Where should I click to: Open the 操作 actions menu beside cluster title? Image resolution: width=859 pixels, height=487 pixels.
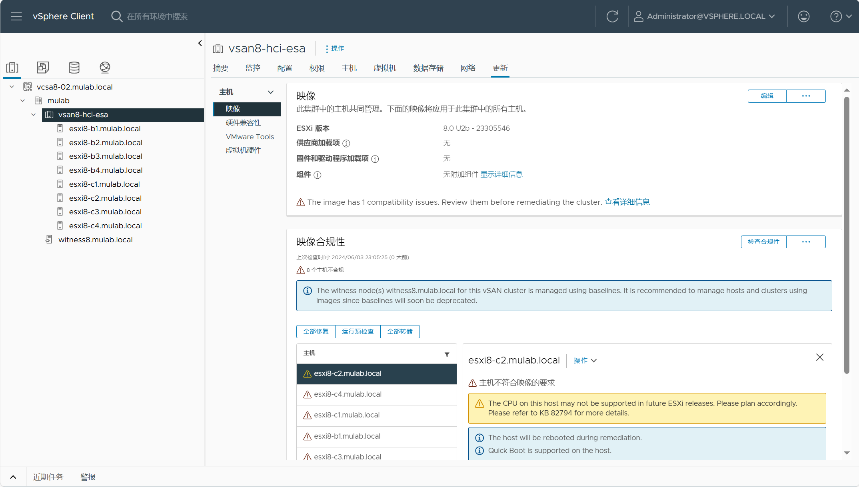coord(334,48)
